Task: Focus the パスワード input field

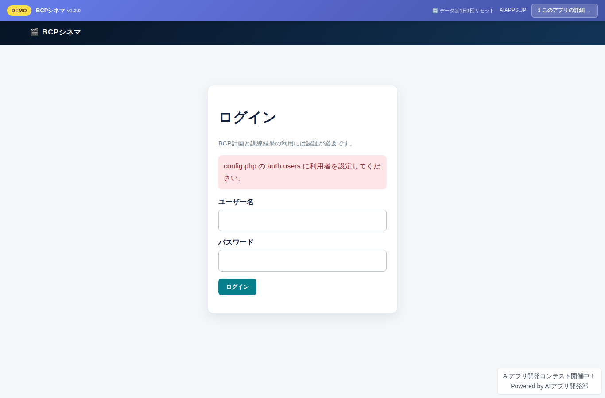Action: click(302, 260)
